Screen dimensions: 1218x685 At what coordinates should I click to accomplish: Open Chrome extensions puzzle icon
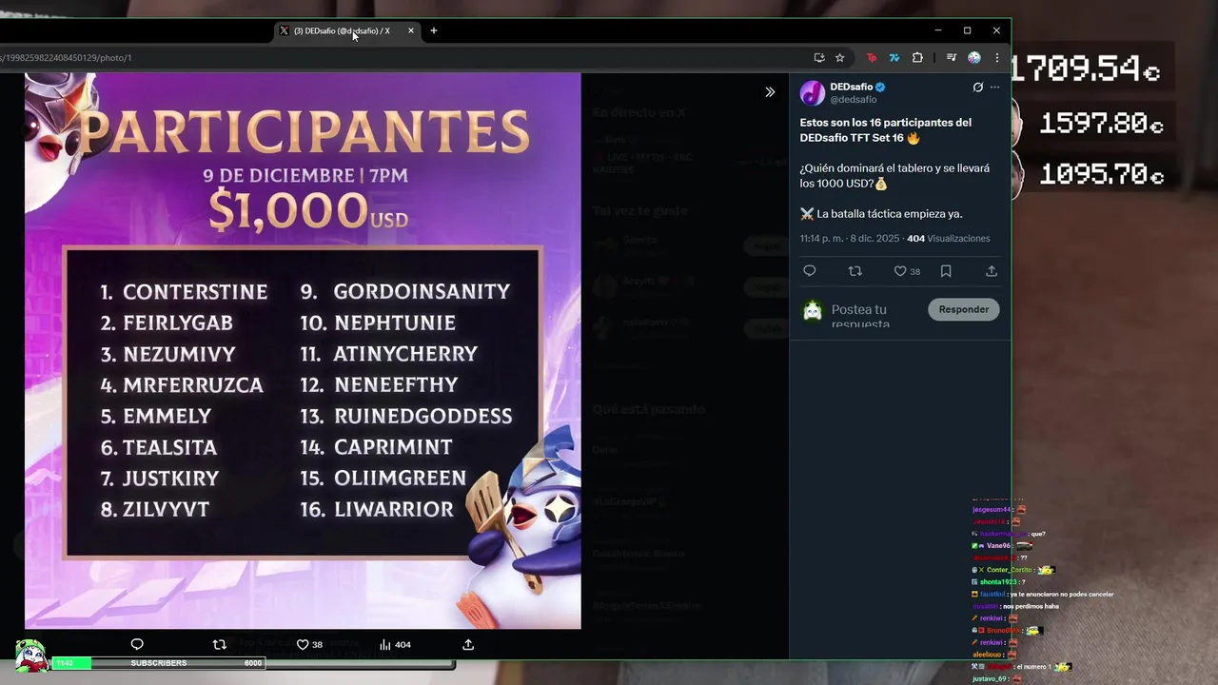[x=917, y=58]
